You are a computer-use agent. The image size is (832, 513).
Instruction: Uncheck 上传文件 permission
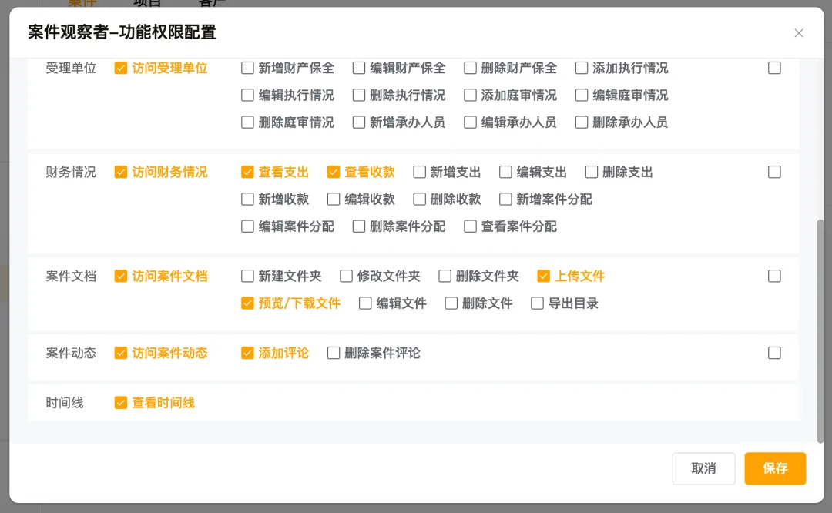pos(544,276)
